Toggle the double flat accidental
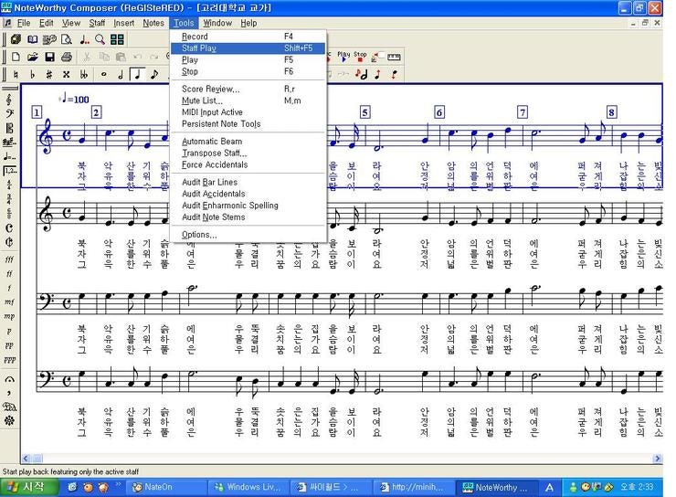The width and height of the screenshot is (676, 497). pyautogui.click(x=84, y=74)
